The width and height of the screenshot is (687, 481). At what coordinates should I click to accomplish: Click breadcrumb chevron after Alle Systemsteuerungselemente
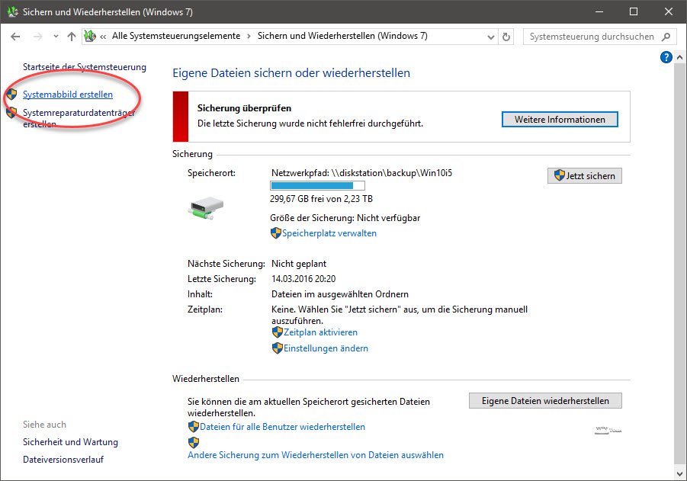tap(249, 37)
